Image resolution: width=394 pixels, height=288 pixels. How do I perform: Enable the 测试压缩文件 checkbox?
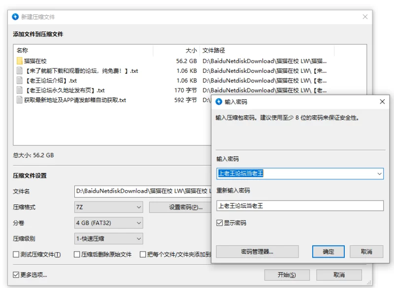click(x=16, y=255)
